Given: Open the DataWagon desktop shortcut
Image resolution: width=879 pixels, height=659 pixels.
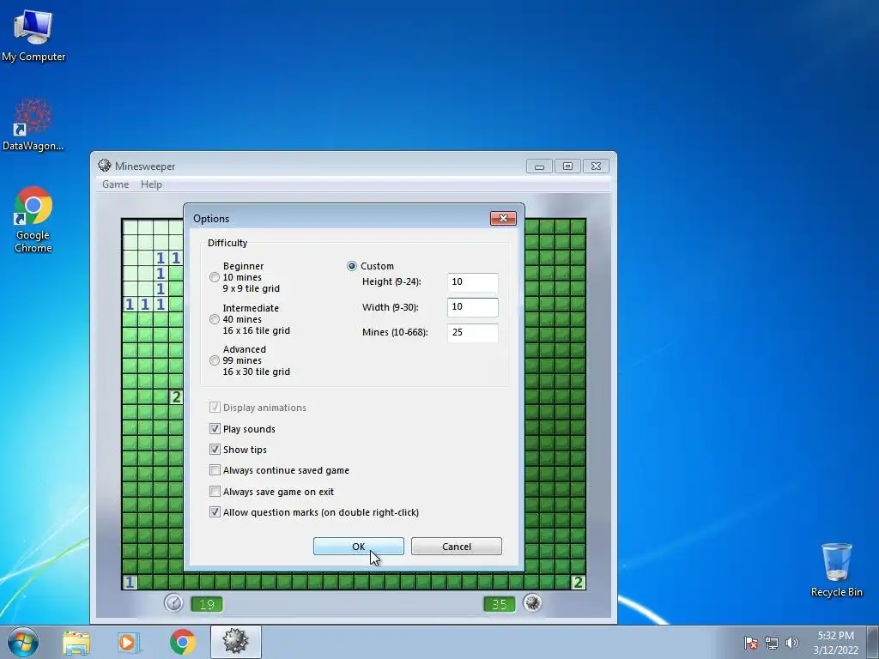Looking at the screenshot, I should (x=33, y=124).
